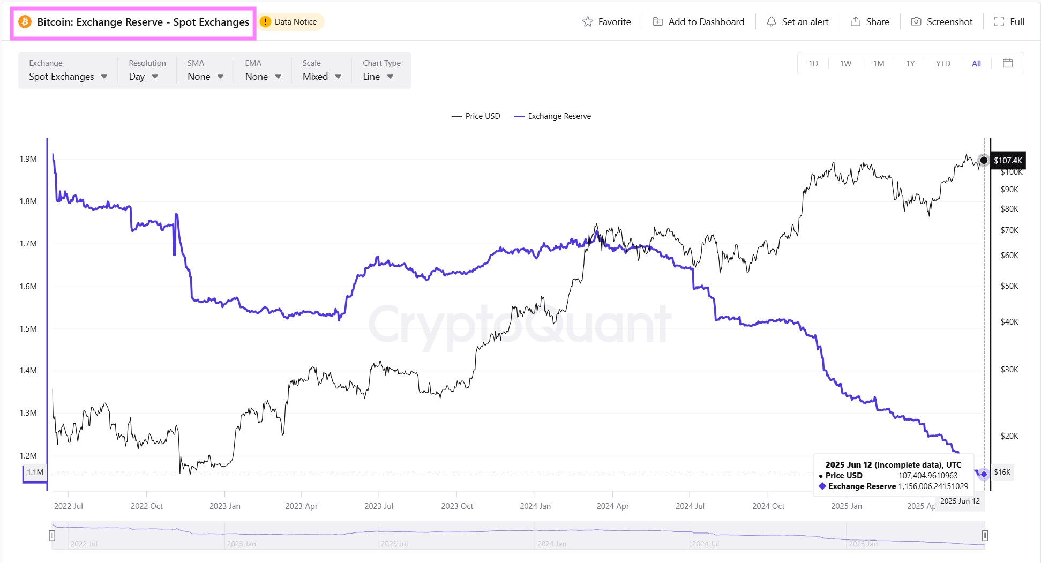The image size is (1041, 563).
Task: Toggle Price USD series in legend
Action: pos(476,116)
